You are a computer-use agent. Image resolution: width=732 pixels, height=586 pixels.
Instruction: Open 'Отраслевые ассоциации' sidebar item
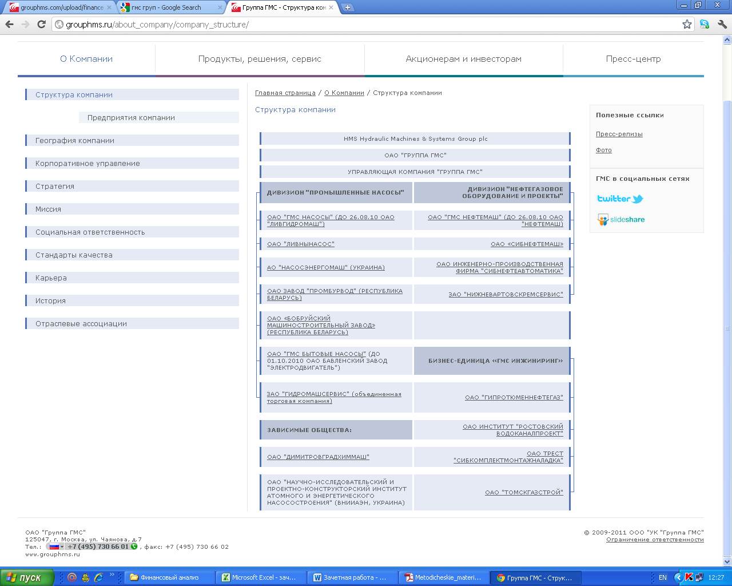(132, 323)
